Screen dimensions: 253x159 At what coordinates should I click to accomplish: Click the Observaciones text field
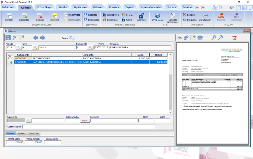pos(89,127)
